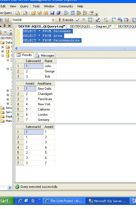The height and width of the screenshot is (209, 136).
Task: Select the Messages tab
Action: tap(45, 55)
